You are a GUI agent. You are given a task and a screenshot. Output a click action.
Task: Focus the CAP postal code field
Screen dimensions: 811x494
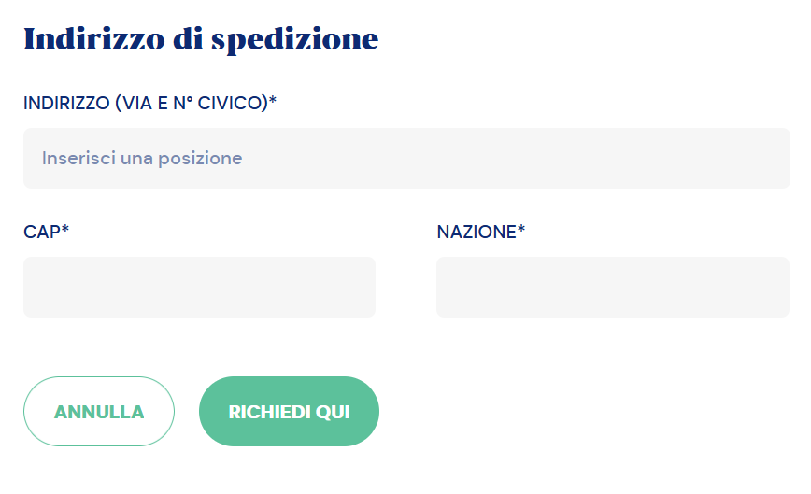(199, 287)
